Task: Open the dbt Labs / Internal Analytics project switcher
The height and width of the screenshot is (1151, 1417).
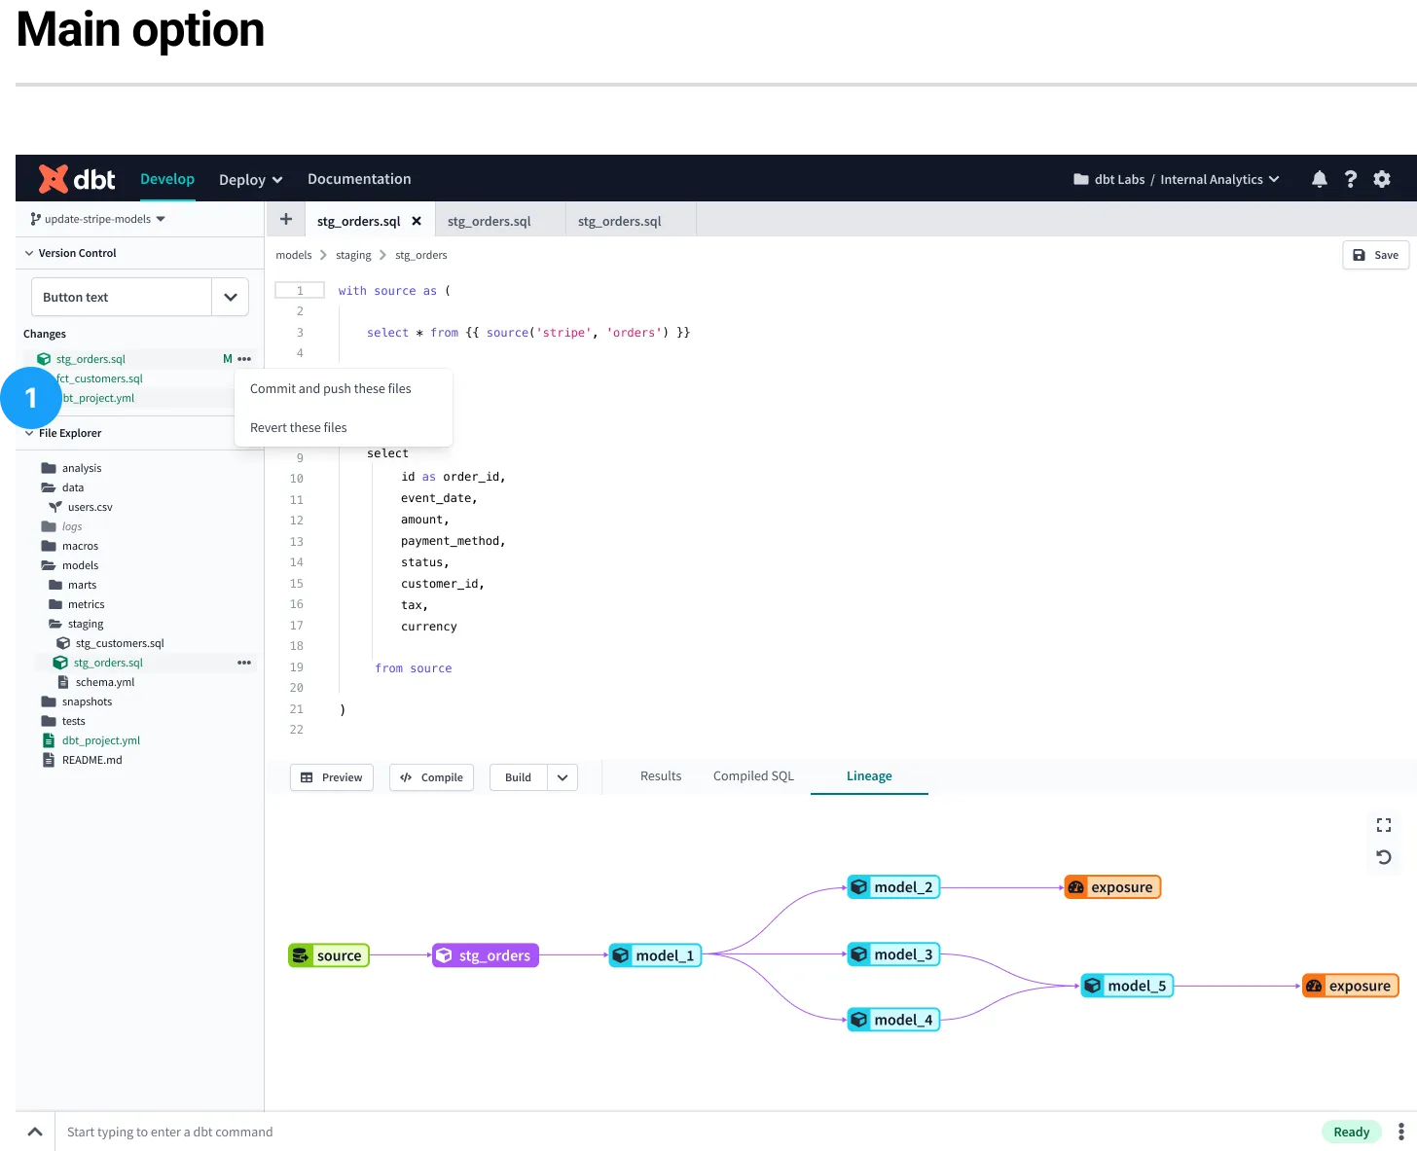Action: (1176, 179)
